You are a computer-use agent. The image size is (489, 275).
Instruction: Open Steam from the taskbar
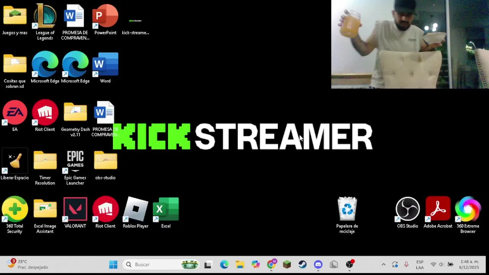[303, 264]
